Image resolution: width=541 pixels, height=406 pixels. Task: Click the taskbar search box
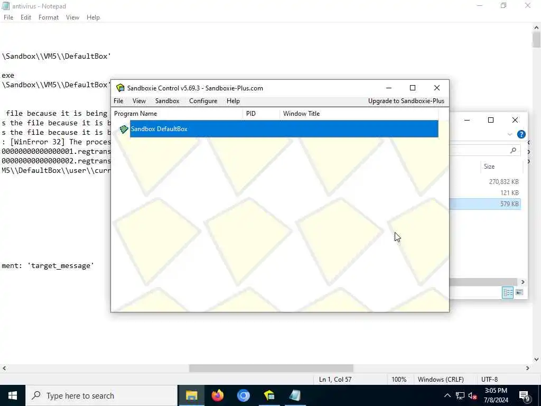coord(101,395)
